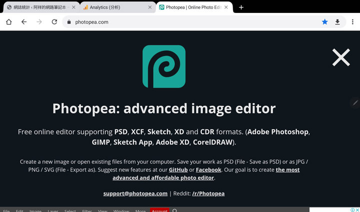Viewport: 360px width, 212px height.
Task: Open the File menu
Action: [x=6, y=210]
